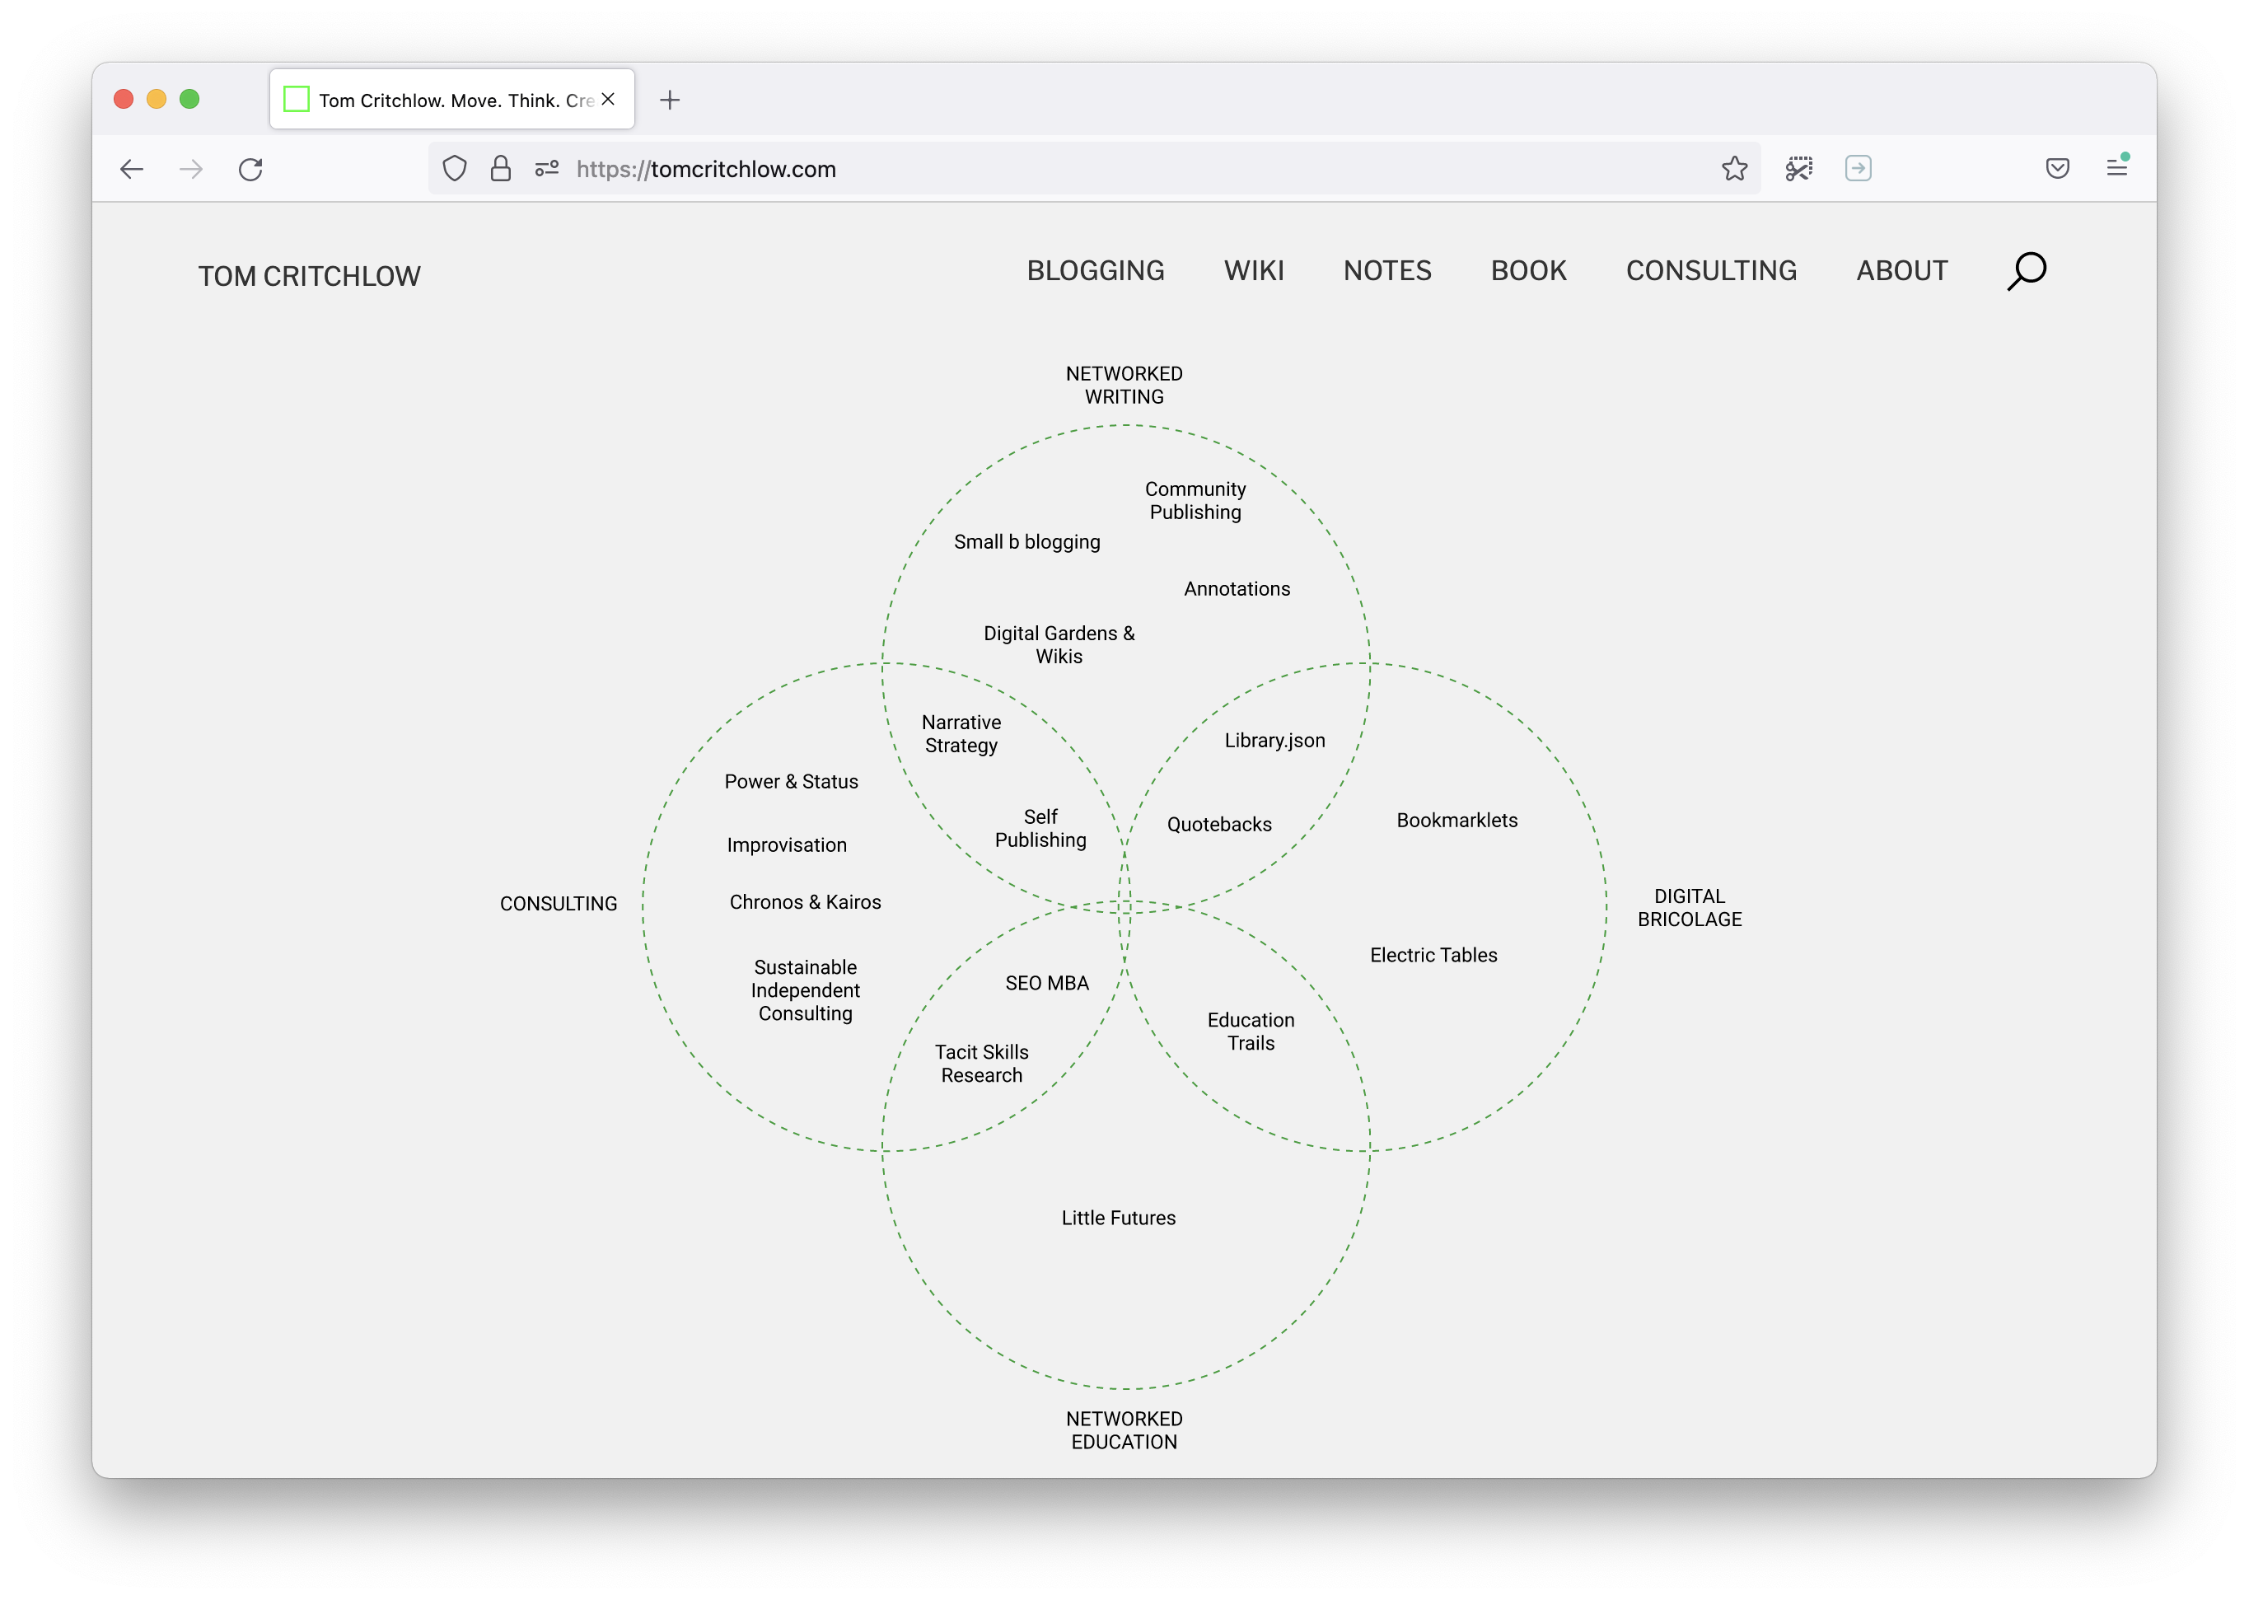Open the Power & Status link
The image size is (2249, 1600).
tap(791, 781)
